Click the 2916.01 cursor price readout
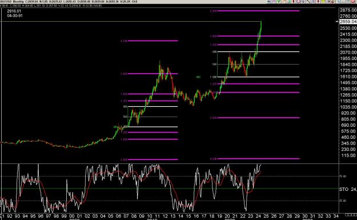 14,11
